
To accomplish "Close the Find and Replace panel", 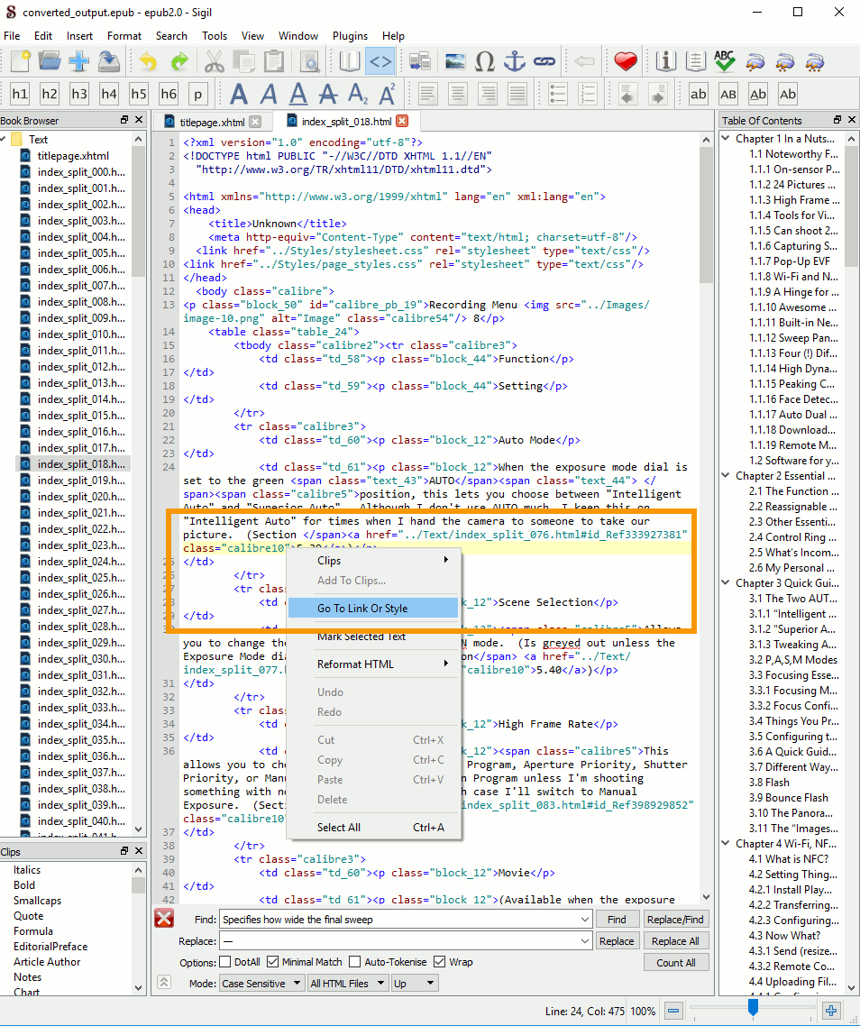I will tap(164, 919).
